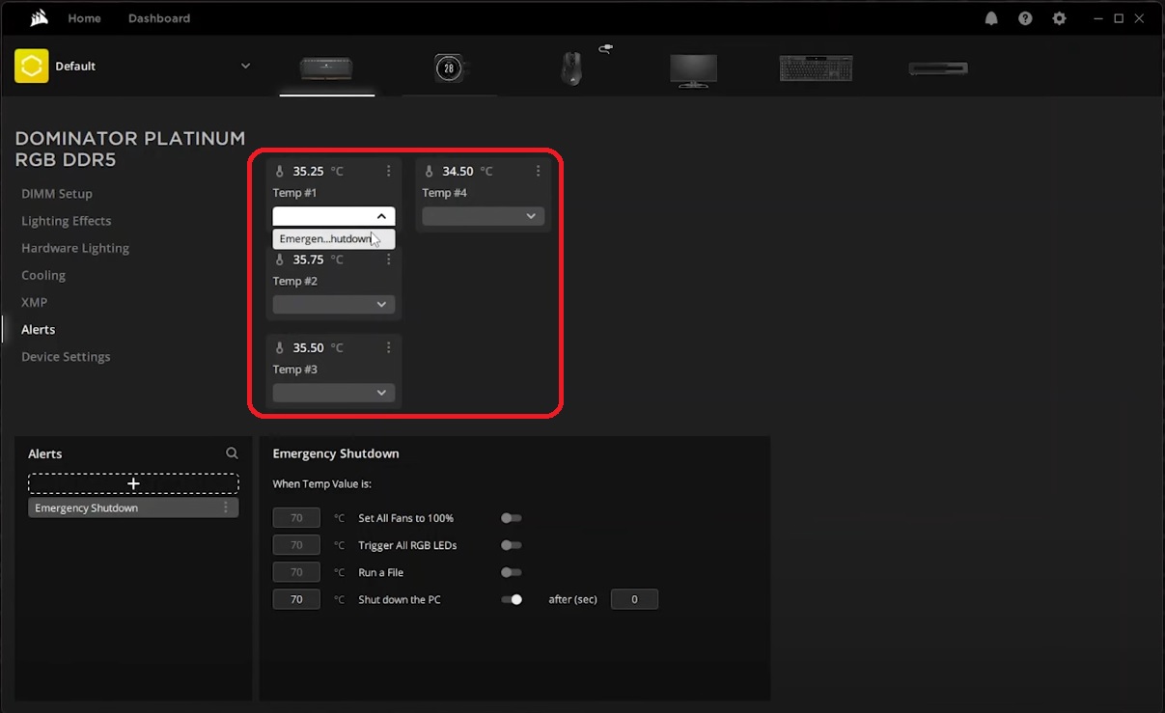The width and height of the screenshot is (1165, 713).
Task: Enable Trigger All RGB LEDs
Action: 512,545
